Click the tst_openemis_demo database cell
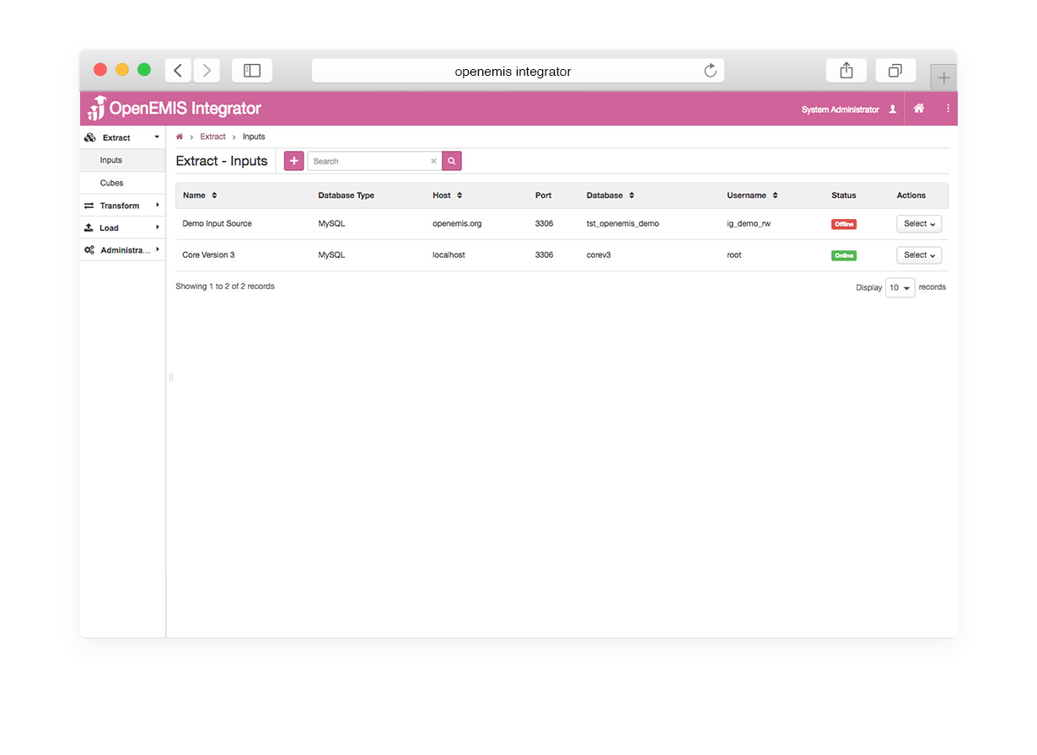 [x=623, y=224]
